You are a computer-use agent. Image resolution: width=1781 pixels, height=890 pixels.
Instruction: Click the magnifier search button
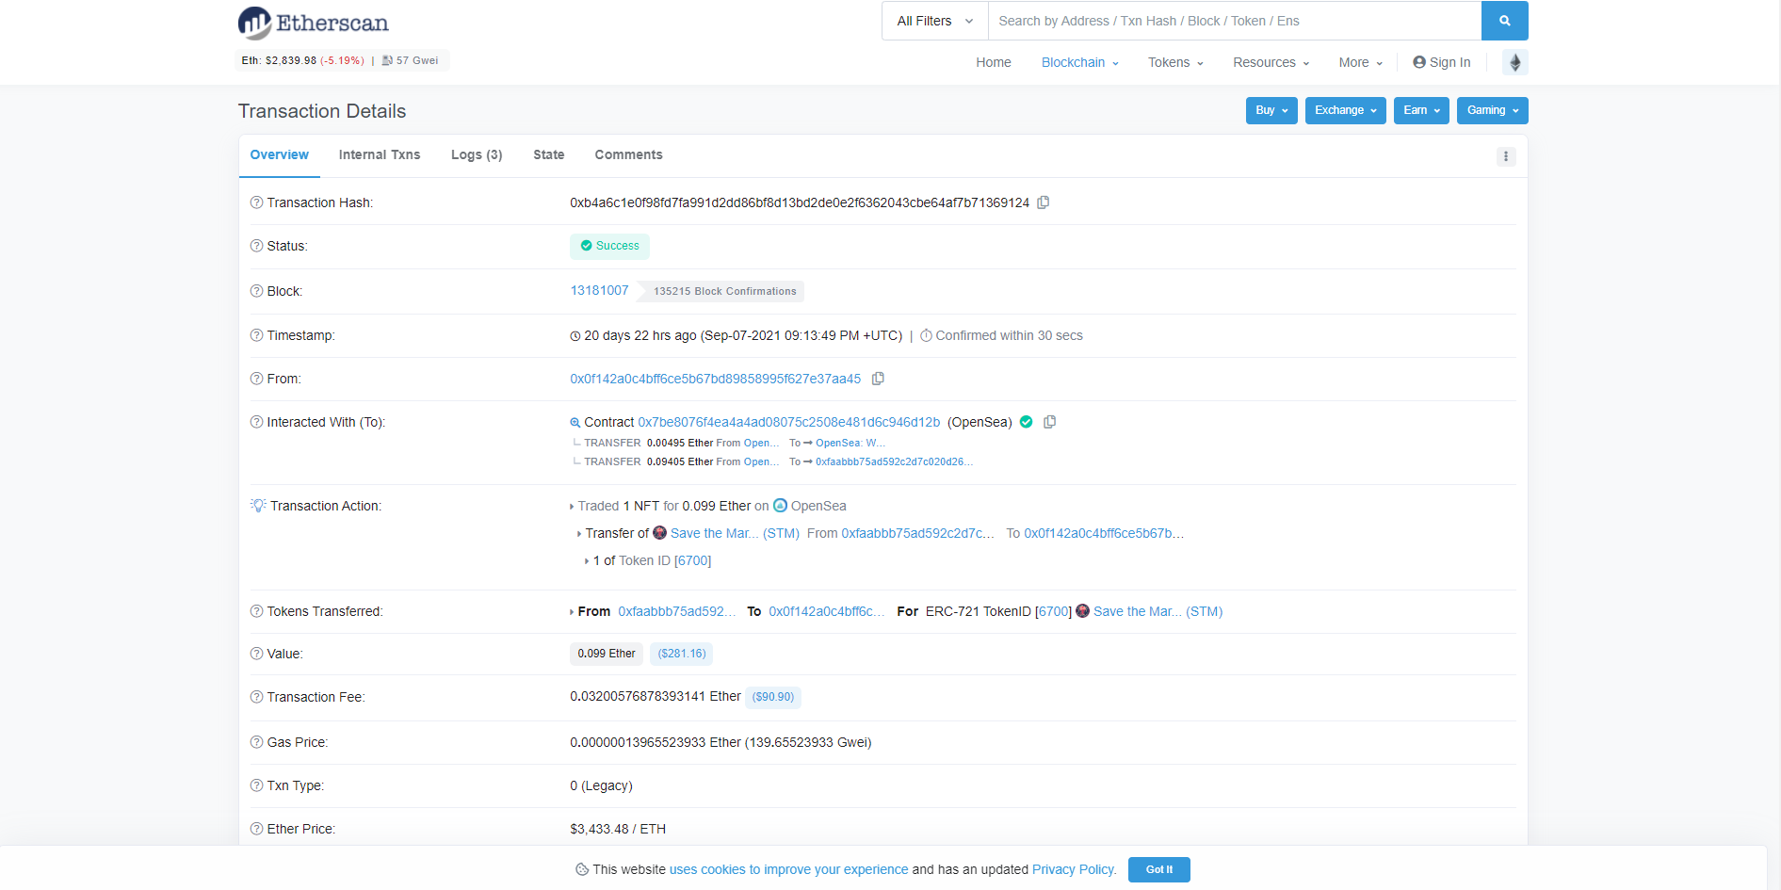1504,21
